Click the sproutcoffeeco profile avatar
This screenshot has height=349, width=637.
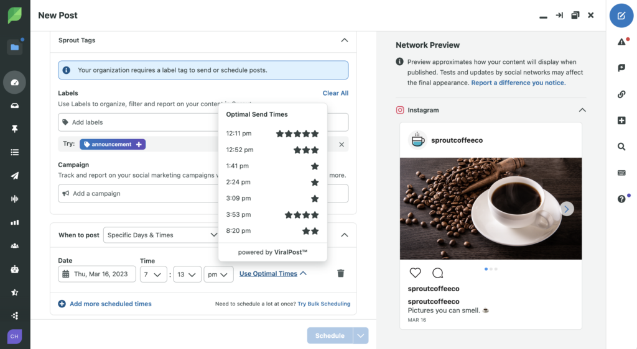(417, 140)
